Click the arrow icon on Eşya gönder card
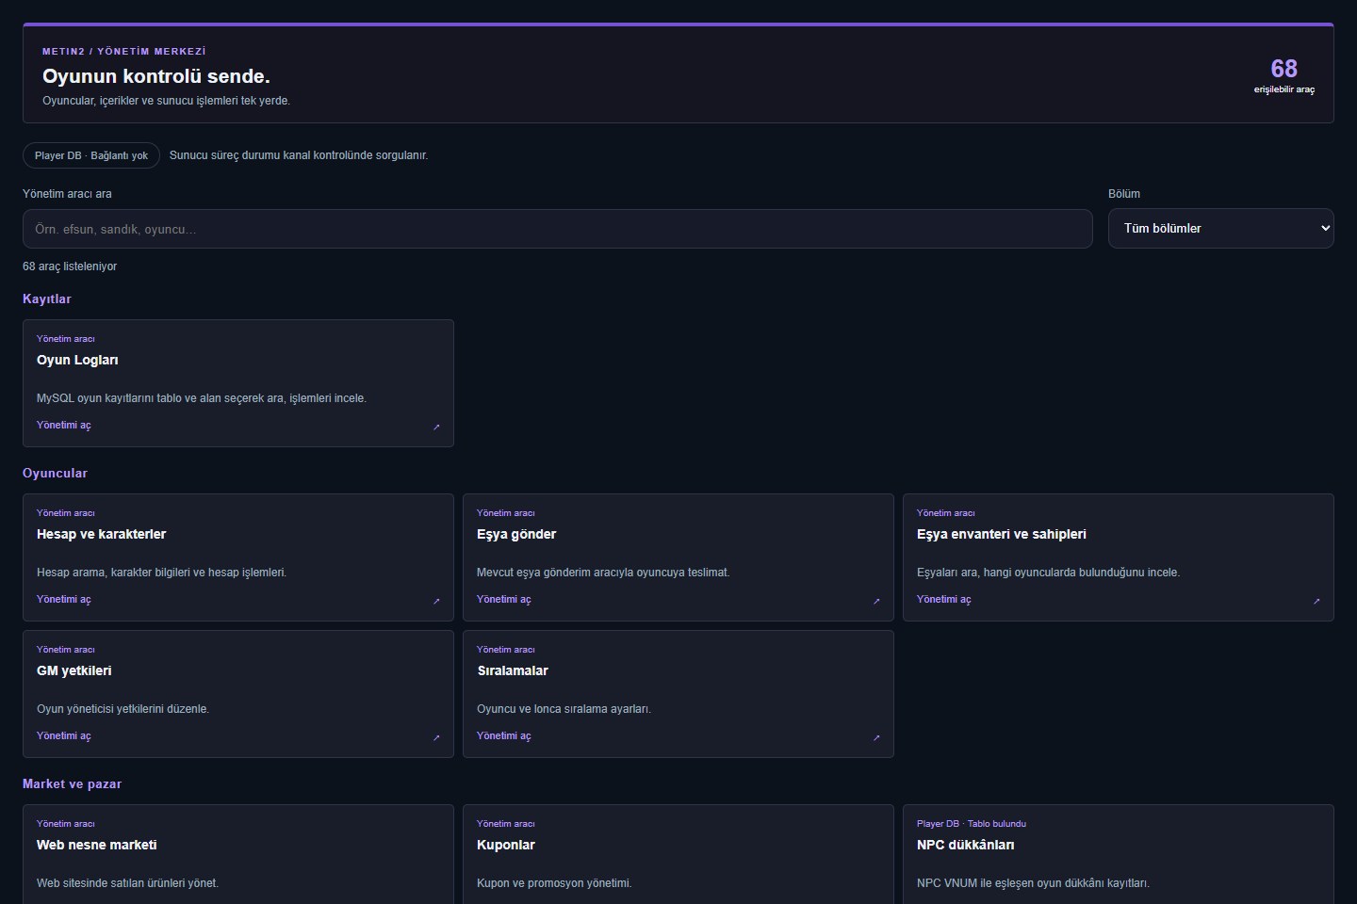1357x904 pixels. [876, 601]
